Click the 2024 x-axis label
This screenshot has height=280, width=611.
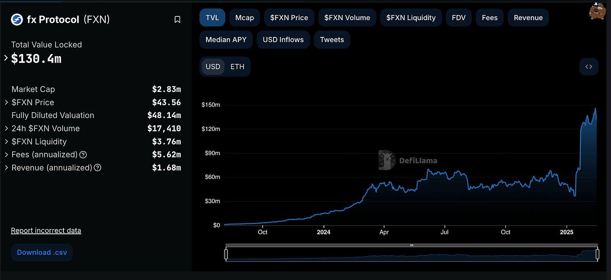coord(324,232)
